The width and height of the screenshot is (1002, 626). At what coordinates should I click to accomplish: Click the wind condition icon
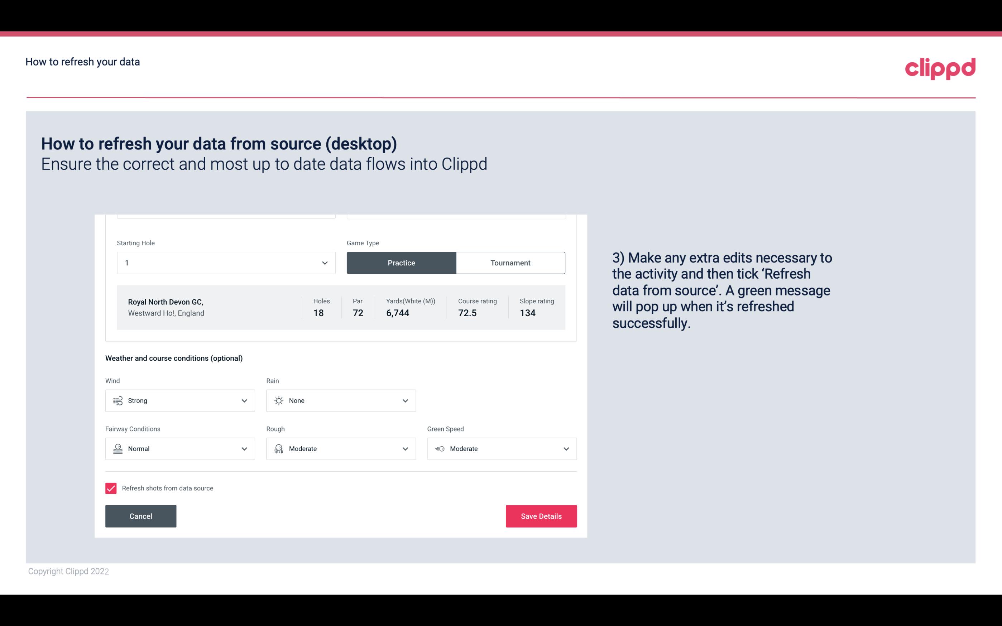tap(118, 400)
